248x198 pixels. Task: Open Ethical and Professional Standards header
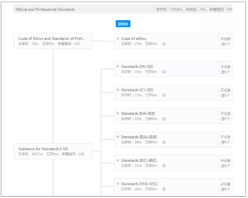(45, 9)
